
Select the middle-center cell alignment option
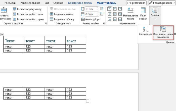tap(115, 14)
